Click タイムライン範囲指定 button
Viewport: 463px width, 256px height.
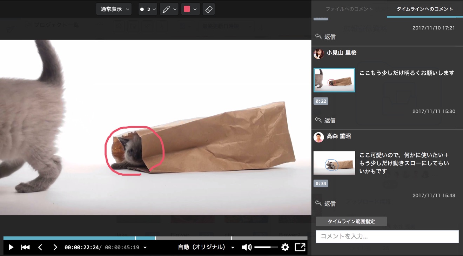point(351,221)
